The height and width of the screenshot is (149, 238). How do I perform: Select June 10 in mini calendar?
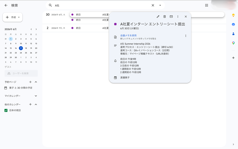point(21,44)
